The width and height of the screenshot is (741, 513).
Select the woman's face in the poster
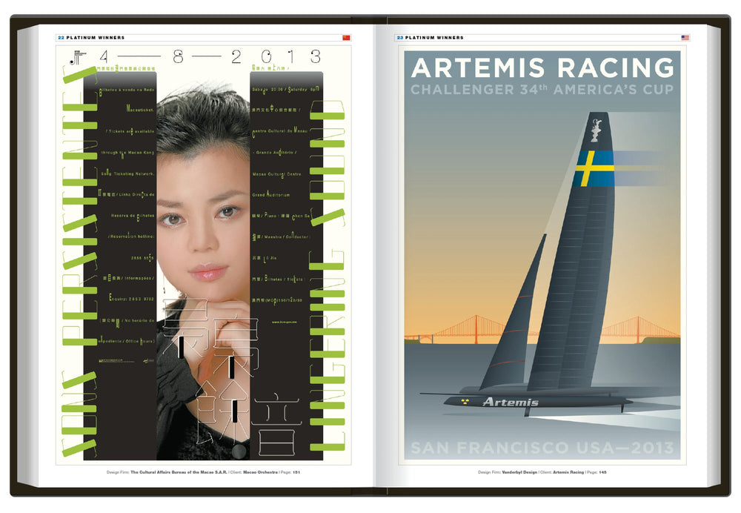pos(202,215)
